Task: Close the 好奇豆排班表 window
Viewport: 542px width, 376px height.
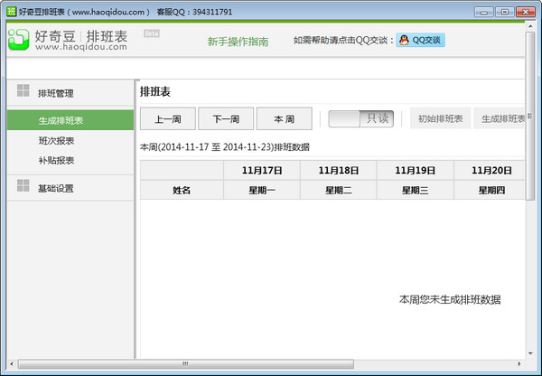Action: click(526, 12)
